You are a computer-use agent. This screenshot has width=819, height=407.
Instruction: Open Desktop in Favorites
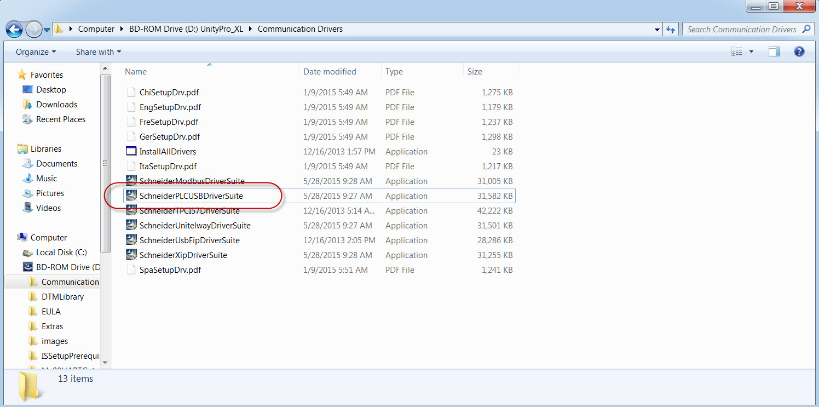pyautogui.click(x=51, y=89)
